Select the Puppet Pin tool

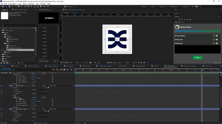tap(48, 7)
